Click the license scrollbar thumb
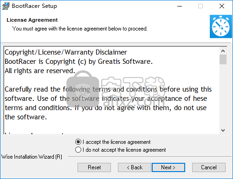The height and width of the screenshot is (179, 233). (x=223, y=59)
